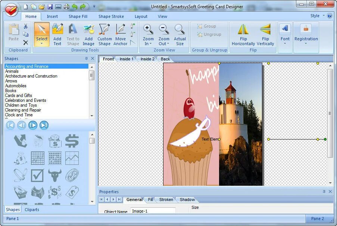
Task: Open the Style dropdown menu
Action: [318, 16]
